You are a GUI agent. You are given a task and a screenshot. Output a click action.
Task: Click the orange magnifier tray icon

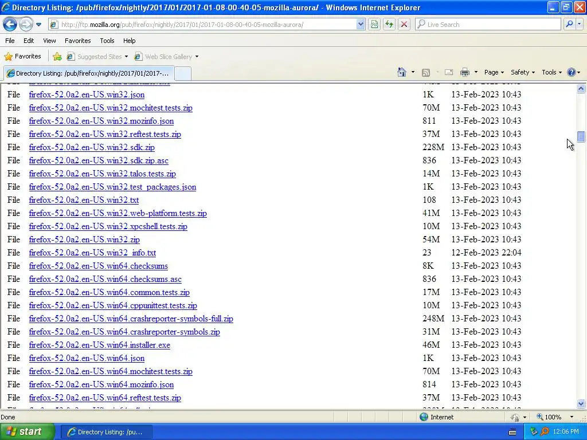[x=545, y=432]
